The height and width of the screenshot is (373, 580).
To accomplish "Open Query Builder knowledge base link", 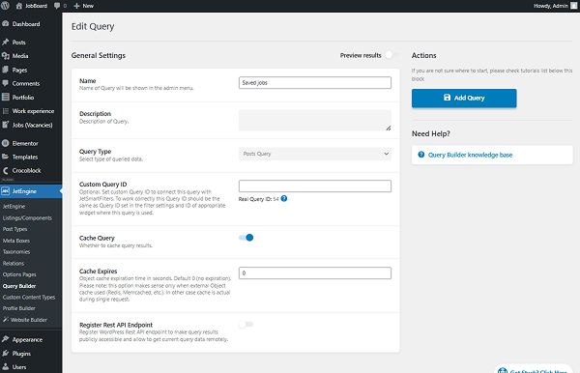I will coord(470,155).
